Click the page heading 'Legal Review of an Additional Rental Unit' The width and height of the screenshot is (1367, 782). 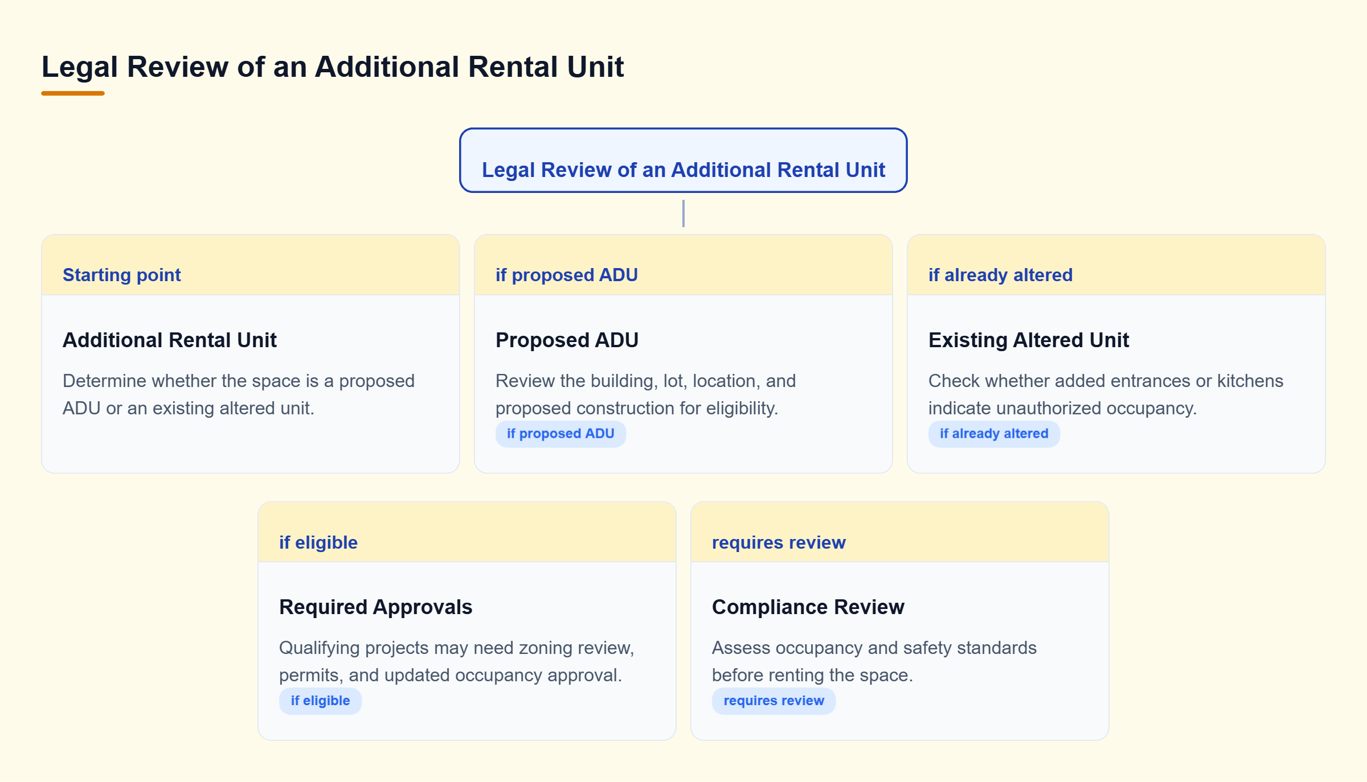click(333, 67)
